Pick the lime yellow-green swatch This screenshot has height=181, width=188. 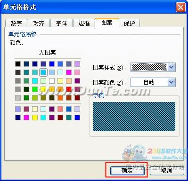click(35, 98)
